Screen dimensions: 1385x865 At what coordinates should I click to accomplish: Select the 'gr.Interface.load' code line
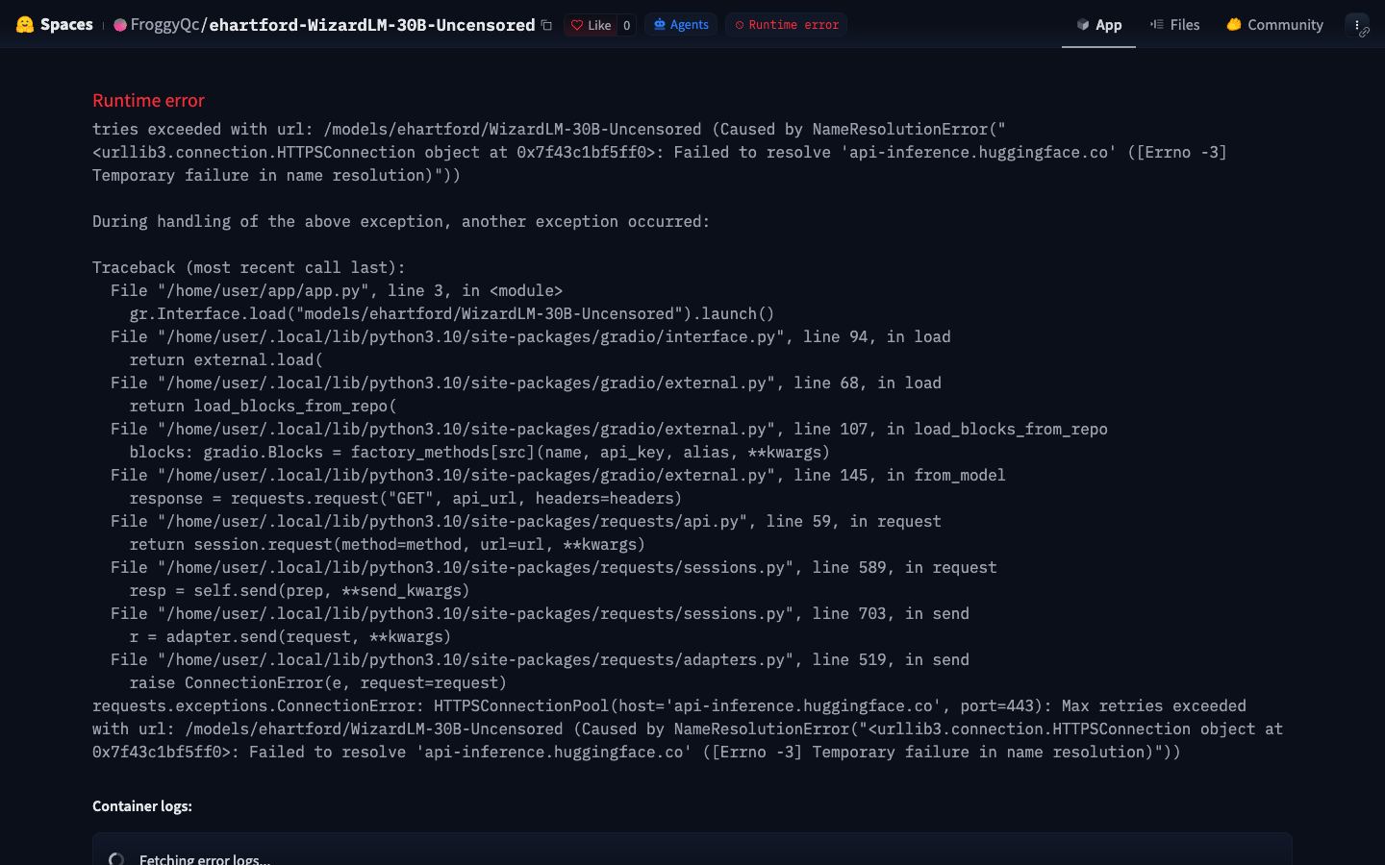coord(452,313)
